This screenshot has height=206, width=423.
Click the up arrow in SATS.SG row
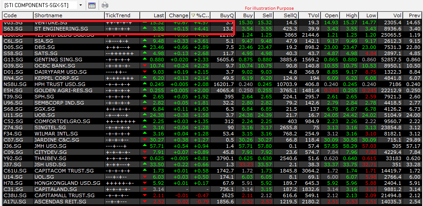[x=145, y=53]
